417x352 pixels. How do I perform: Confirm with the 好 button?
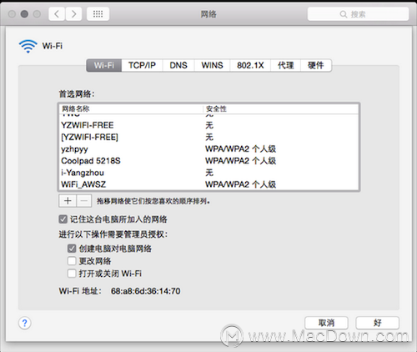[378, 323]
